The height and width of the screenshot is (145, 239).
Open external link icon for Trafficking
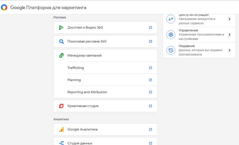[150, 68]
